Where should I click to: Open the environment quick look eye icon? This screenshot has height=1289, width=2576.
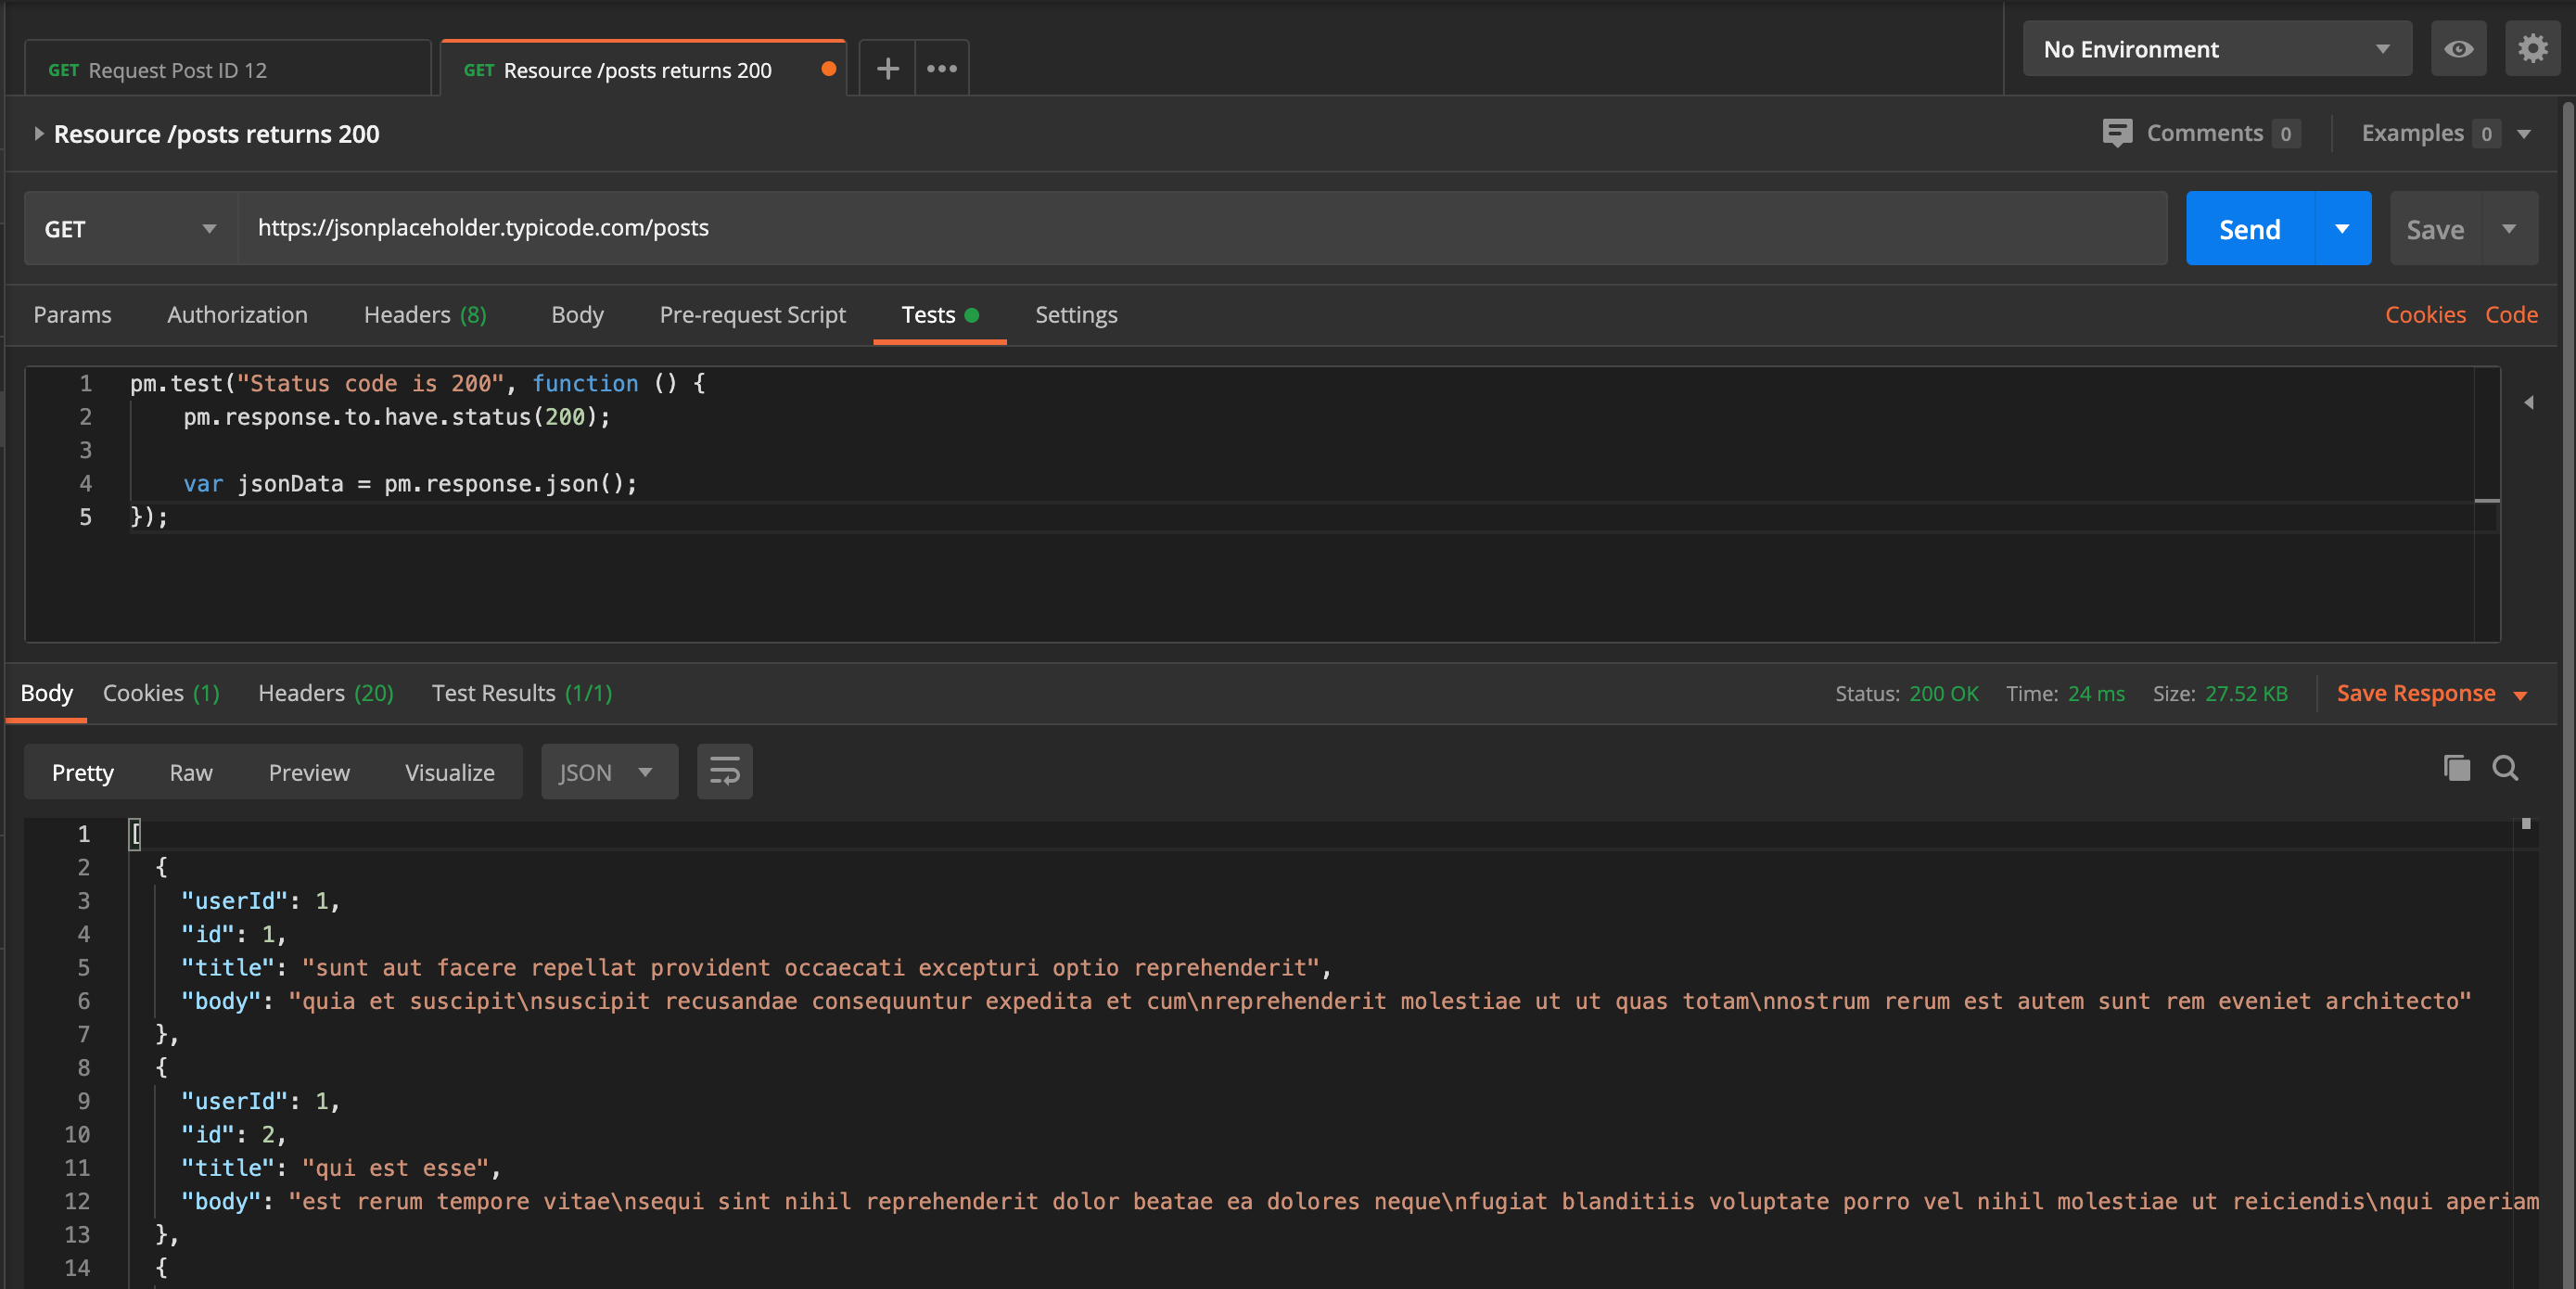(2459, 48)
